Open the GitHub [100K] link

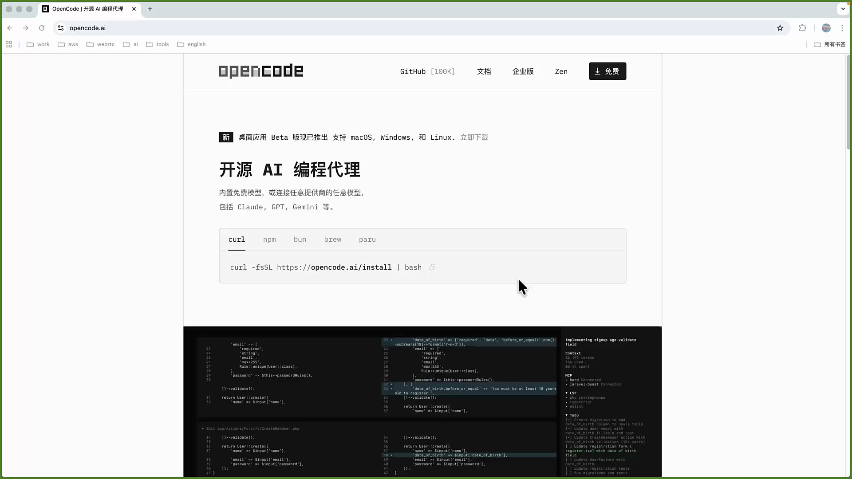427,71
